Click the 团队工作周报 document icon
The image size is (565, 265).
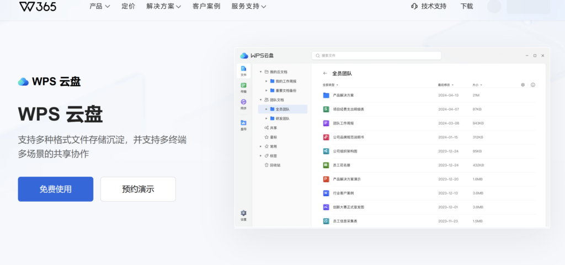(x=326, y=123)
